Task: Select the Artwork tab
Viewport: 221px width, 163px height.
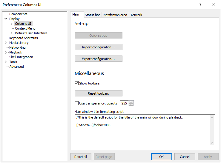Action: pos(136,15)
